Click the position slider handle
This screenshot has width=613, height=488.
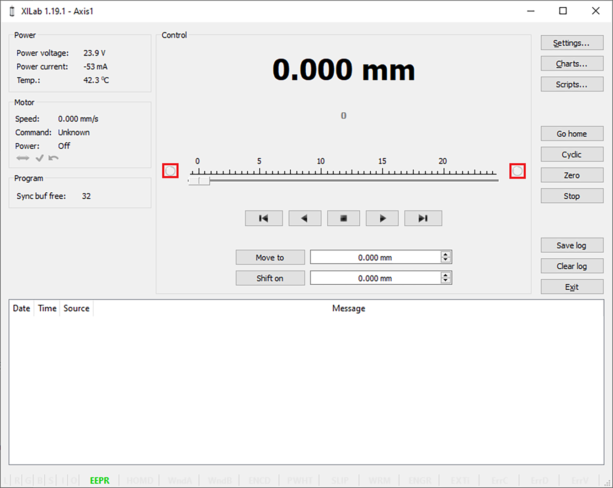199,181
